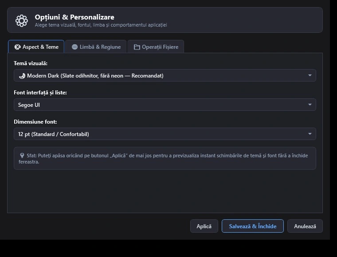Switch to the Aspect & Teme tab
The image size is (337, 257).
(36, 47)
